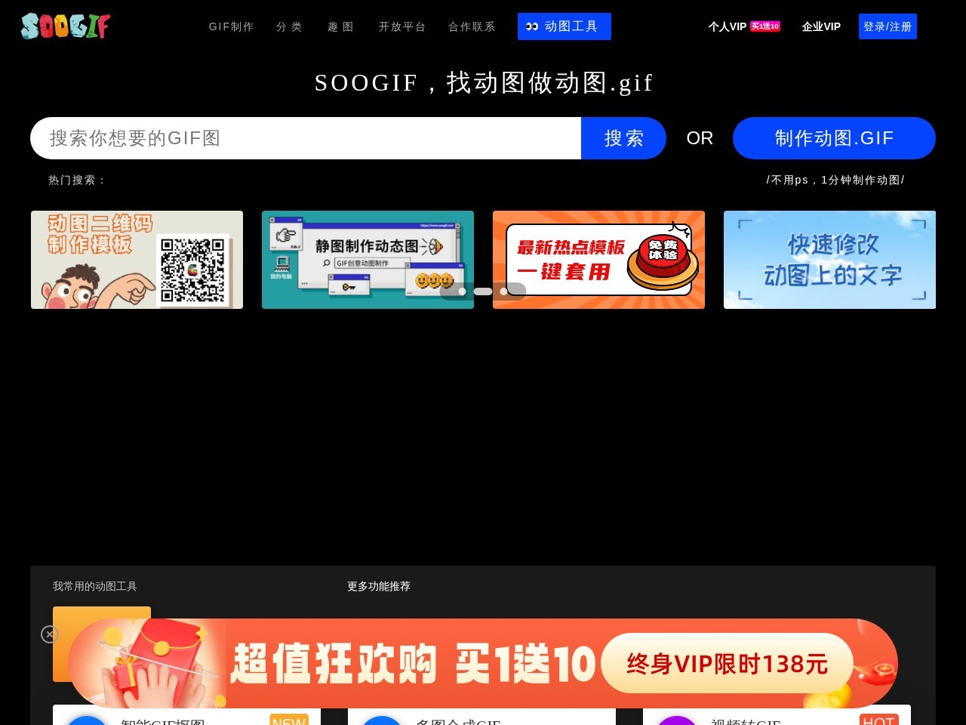Click the 动图工具 button
The image size is (966, 725).
coord(565,26)
